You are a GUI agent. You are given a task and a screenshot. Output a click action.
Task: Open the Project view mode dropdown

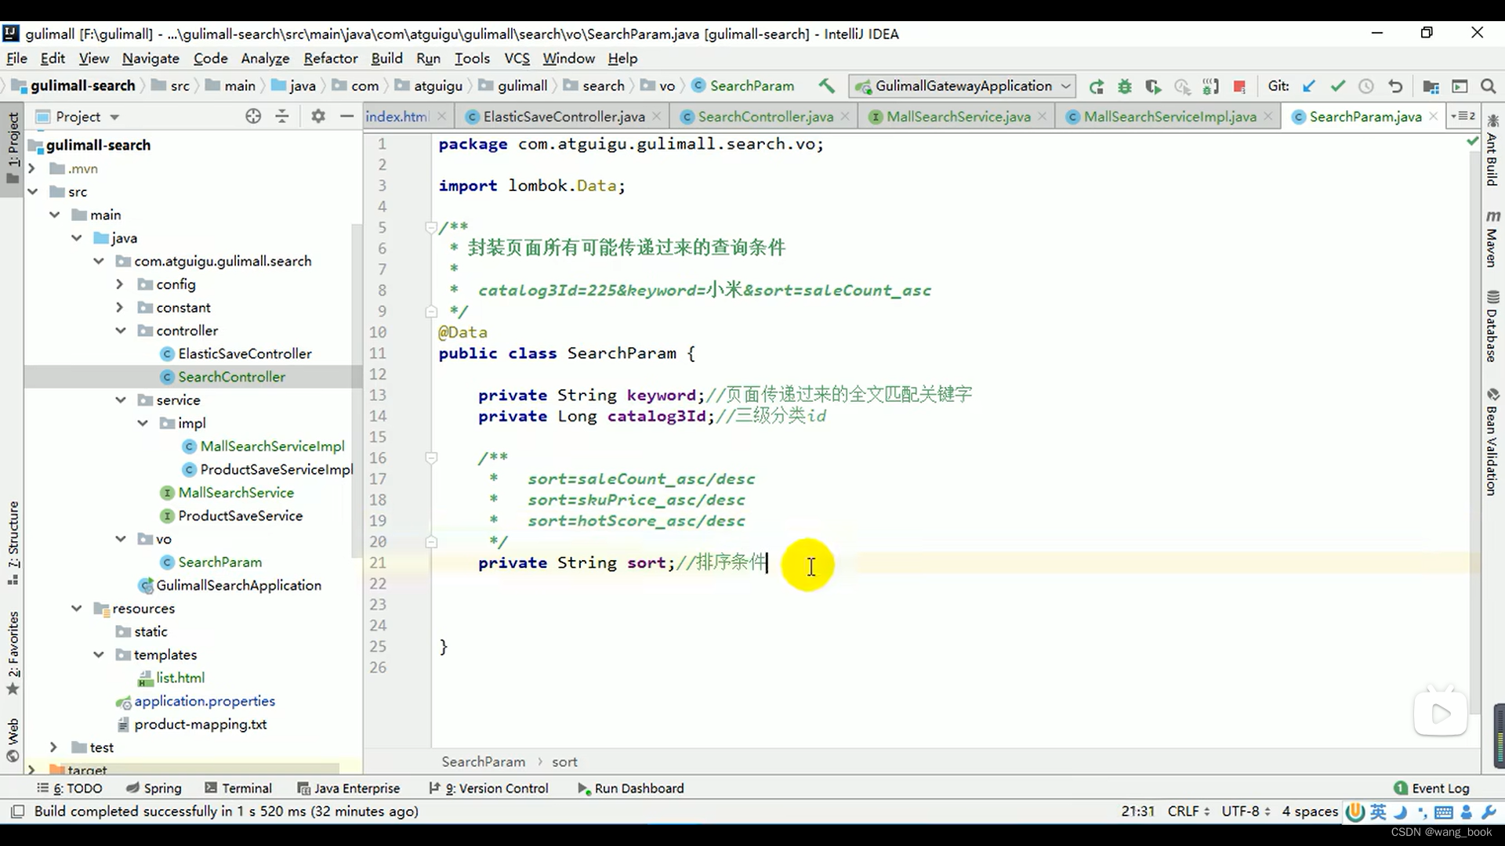115,117
